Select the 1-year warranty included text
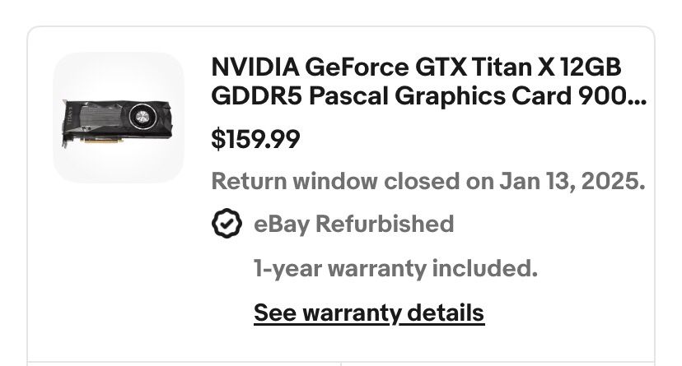The height and width of the screenshot is (366, 682). pos(395,268)
